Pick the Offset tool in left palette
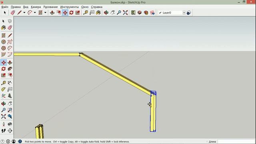This screenshot has width=256, height=144. pyautogui.click(x=10, y=75)
